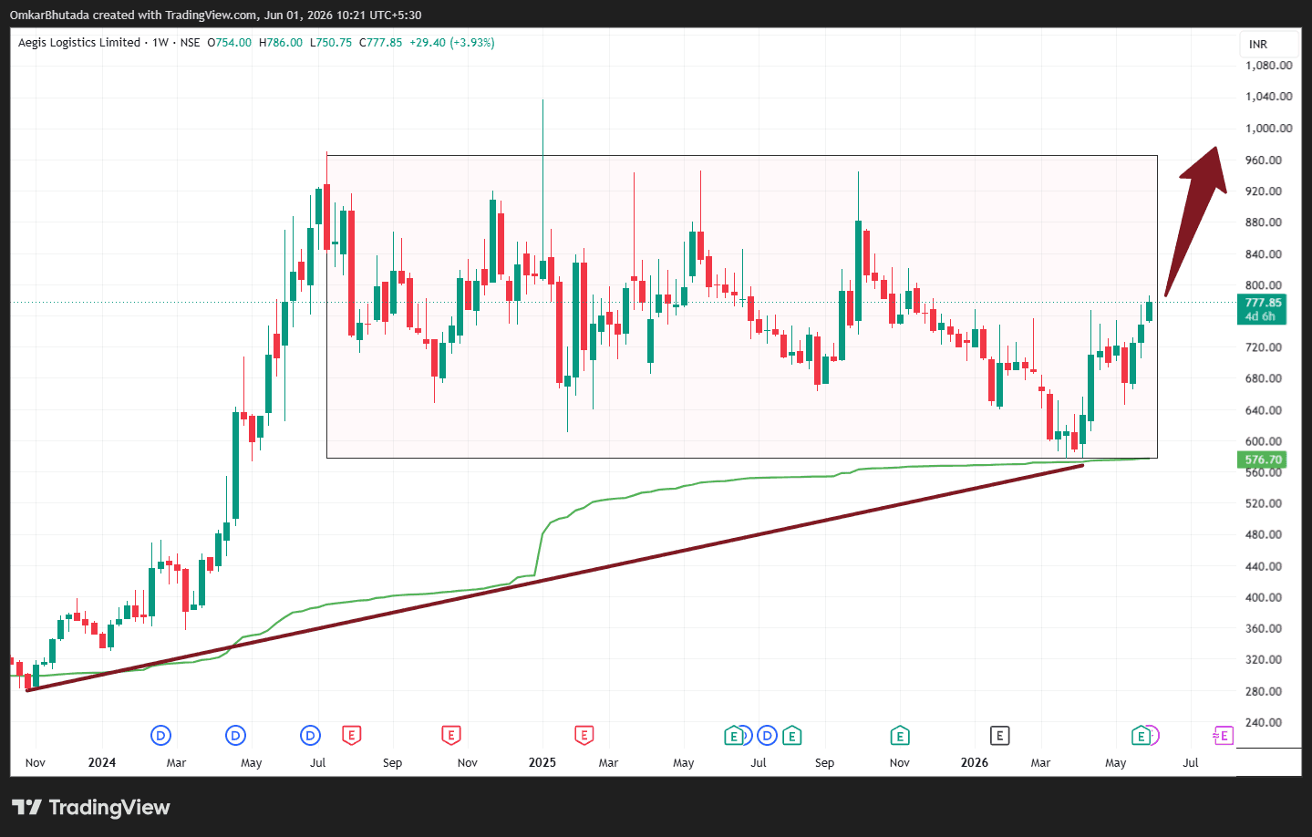Select the Sep label between 2024 and 2025
Viewport: 1312px width, 837px height.
(x=392, y=763)
